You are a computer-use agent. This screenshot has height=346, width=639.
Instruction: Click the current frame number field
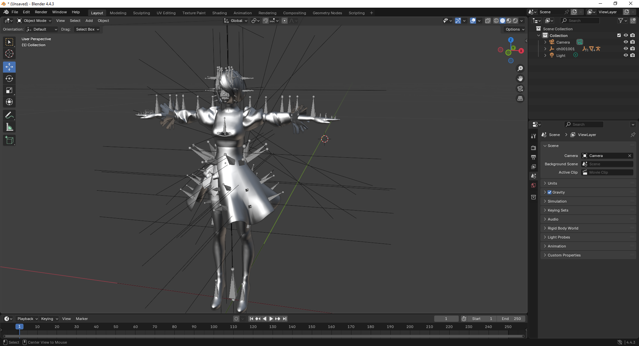pyautogui.click(x=446, y=319)
